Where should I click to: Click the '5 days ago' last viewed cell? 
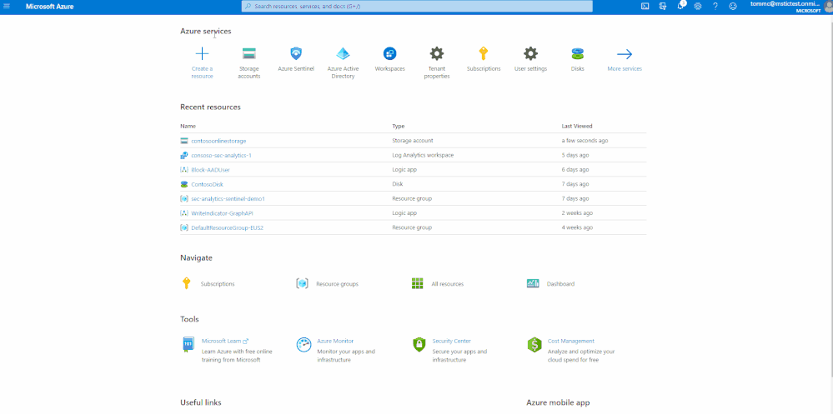(x=575, y=155)
